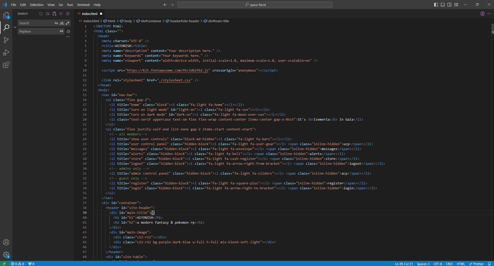Toggle Match Whole Word option
The width and height of the screenshot is (494, 266).
click(x=62, y=23)
